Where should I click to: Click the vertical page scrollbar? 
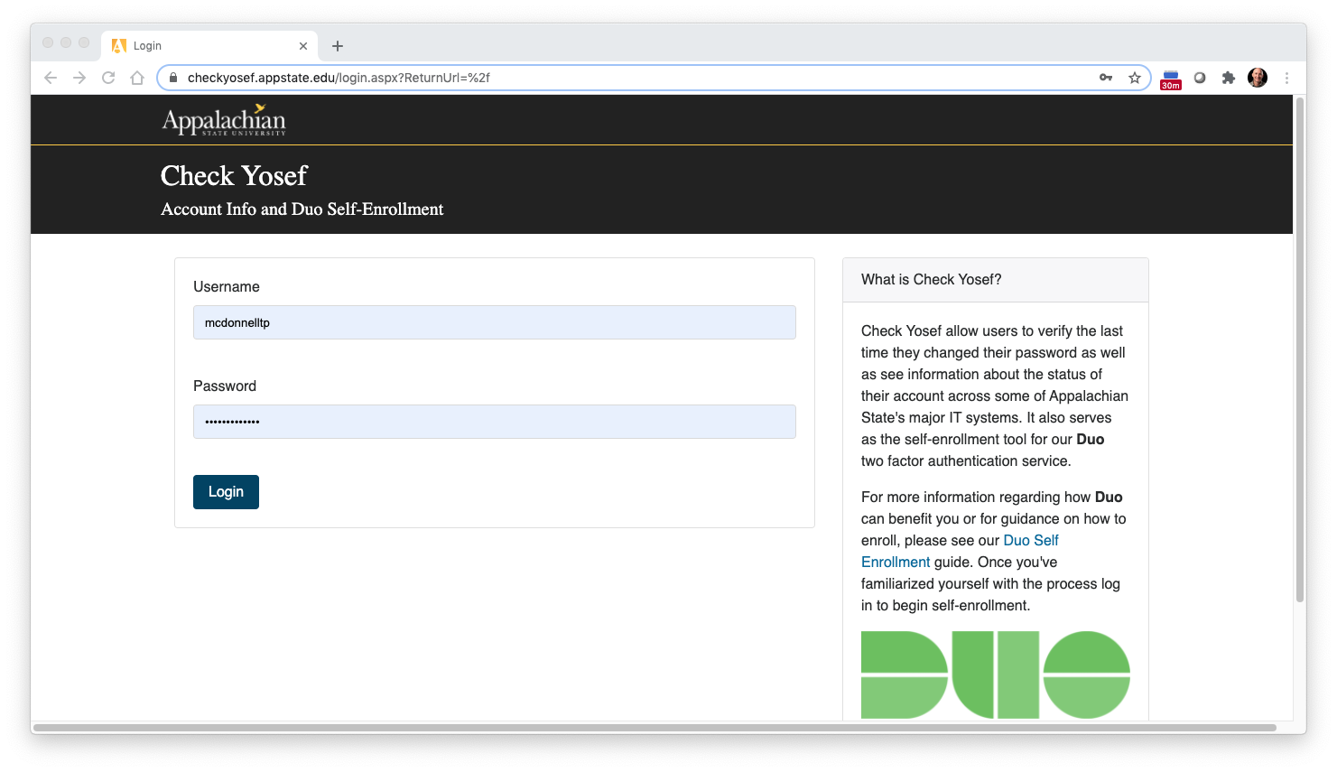coord(1300,349)
